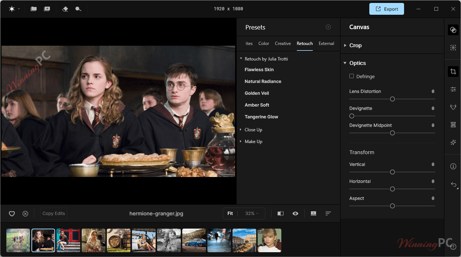The width and height of the screenshot is (461, 257).
Task: Click the Aspect slider handle
Action: [392, 206]
